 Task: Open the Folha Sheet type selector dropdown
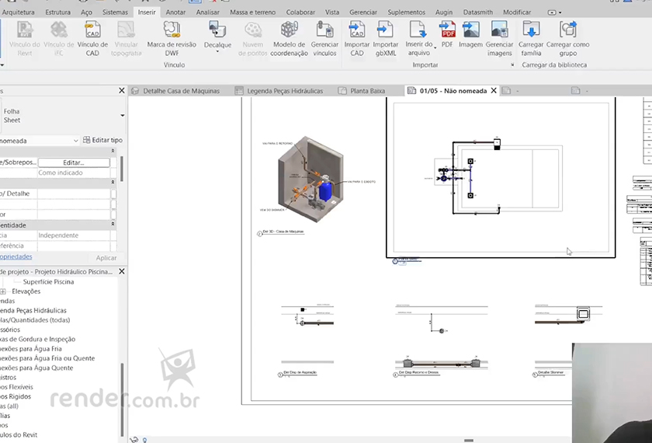coord(122,116)
